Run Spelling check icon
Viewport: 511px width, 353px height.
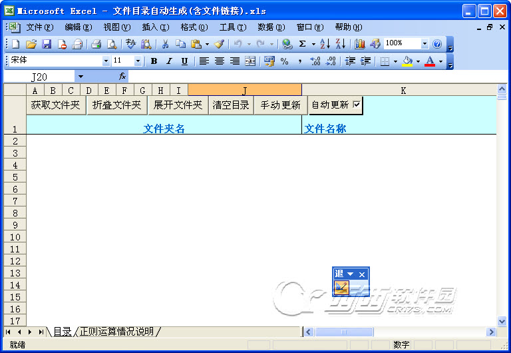coord(130,44)
